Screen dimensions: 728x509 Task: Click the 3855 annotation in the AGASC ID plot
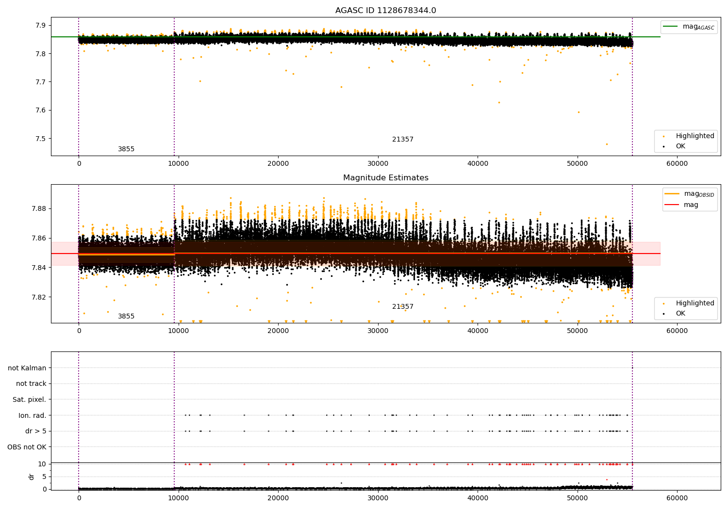(x=126, y=149)
